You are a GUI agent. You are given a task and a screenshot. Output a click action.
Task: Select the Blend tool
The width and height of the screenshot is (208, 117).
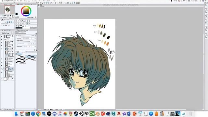(x=30, y=23)
